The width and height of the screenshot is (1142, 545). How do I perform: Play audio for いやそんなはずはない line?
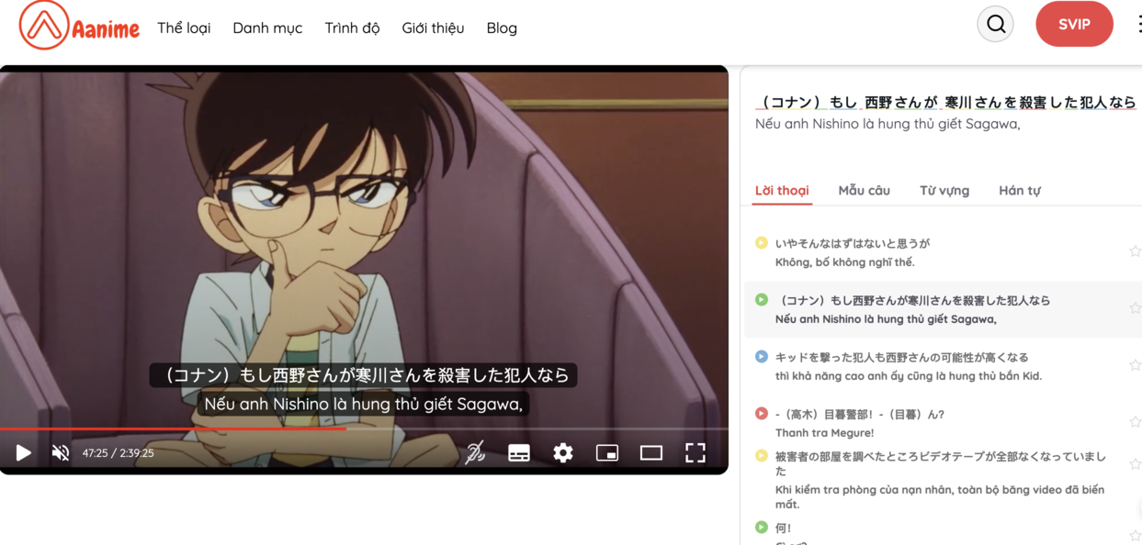coord(762,242)
